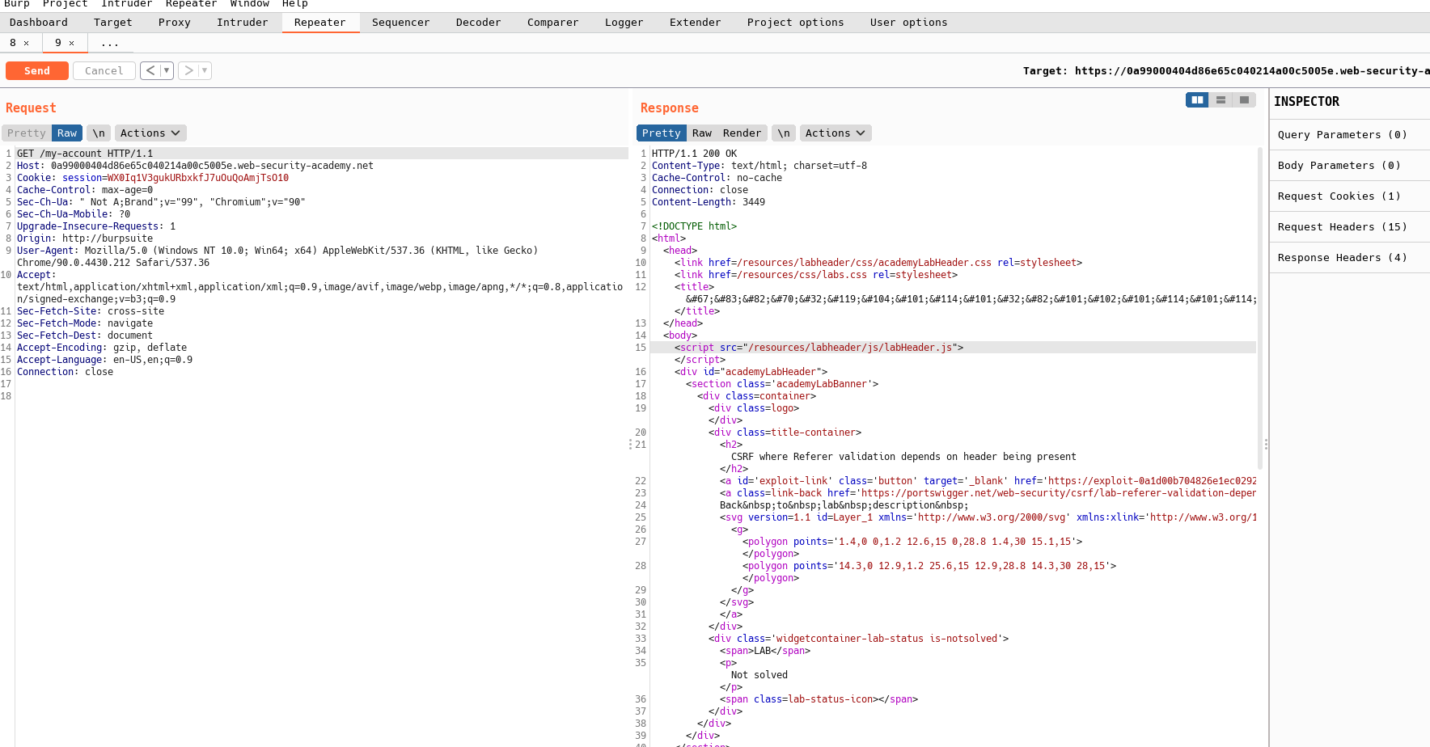The height and width of the screenshot is (747, 1430).
Task: Open the User options tab
Action: (909, 23)
